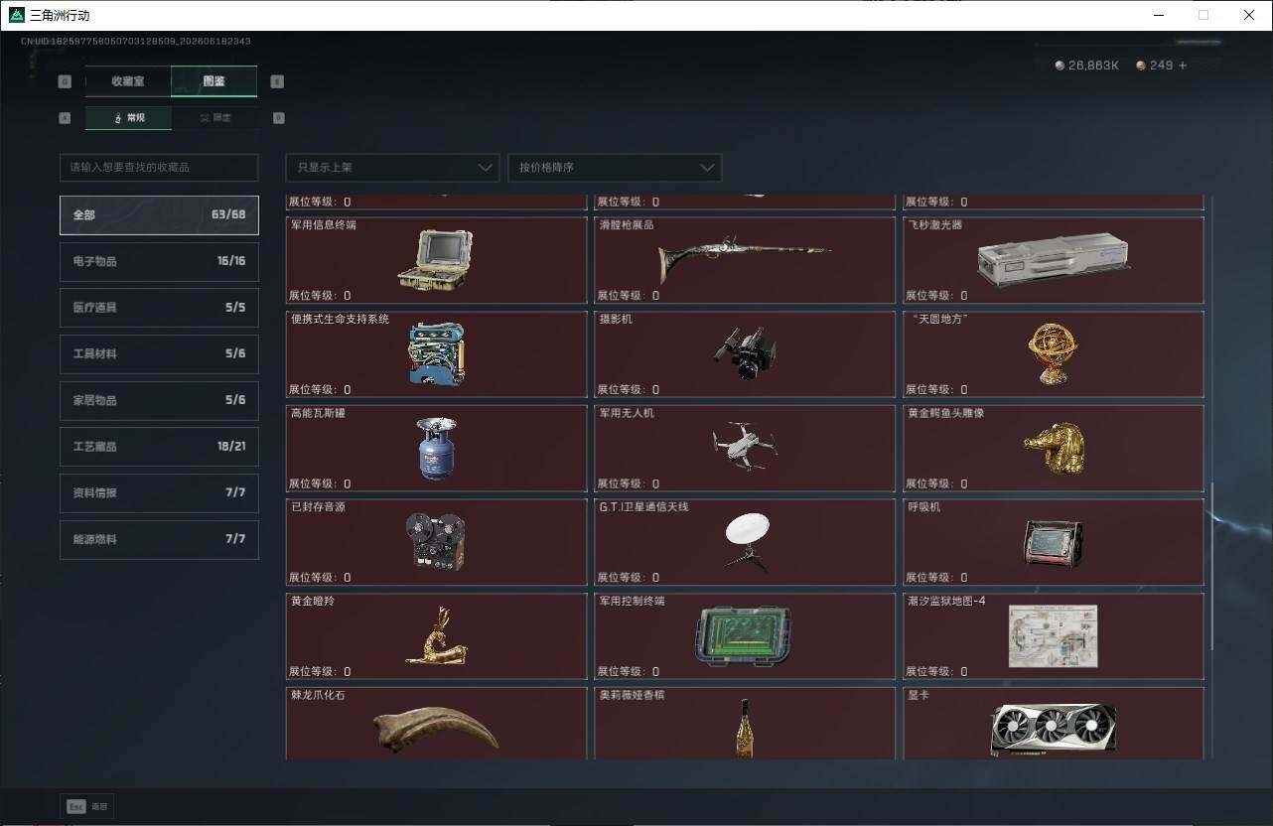Filter by 电子物品 category
Image resolution: width=1273 pixels, height=826 pixels.
[159, 261]
